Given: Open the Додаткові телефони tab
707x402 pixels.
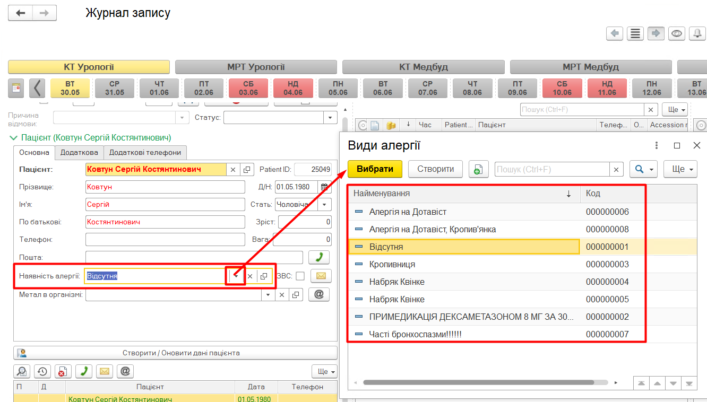Looking at the screenshot, I should 145,153.
